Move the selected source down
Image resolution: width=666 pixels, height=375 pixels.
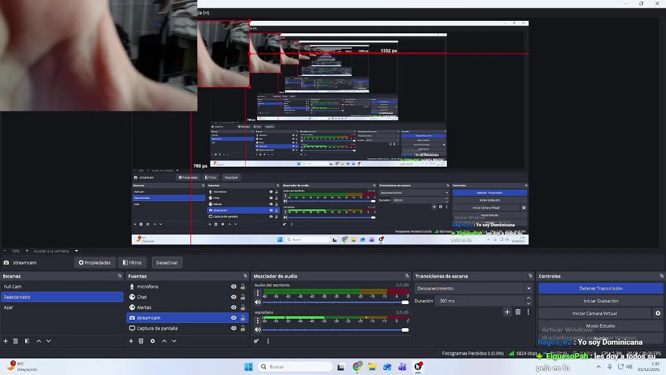tap(174, 341)
